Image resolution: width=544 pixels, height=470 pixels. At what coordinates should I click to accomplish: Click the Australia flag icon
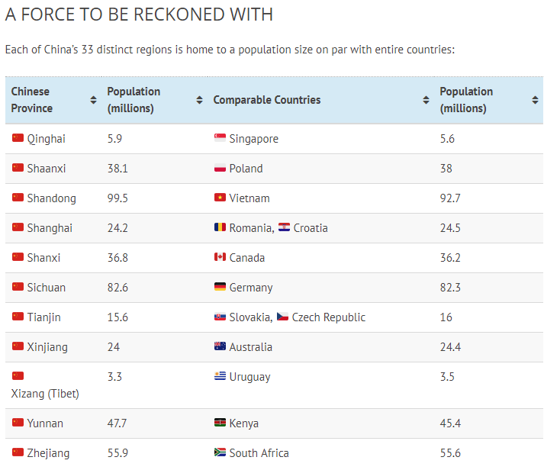coord(220,346)
